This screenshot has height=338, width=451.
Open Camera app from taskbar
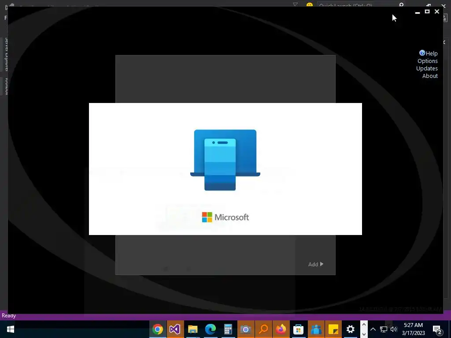point(246,329)
